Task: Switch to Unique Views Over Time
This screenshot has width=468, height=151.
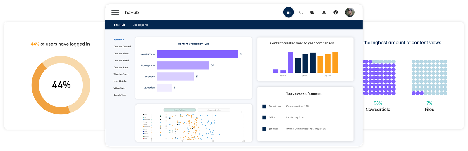Action: 214,110
